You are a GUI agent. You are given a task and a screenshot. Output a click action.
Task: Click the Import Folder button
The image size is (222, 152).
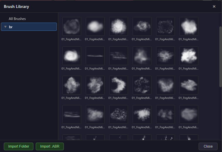[x=18, y=146]
